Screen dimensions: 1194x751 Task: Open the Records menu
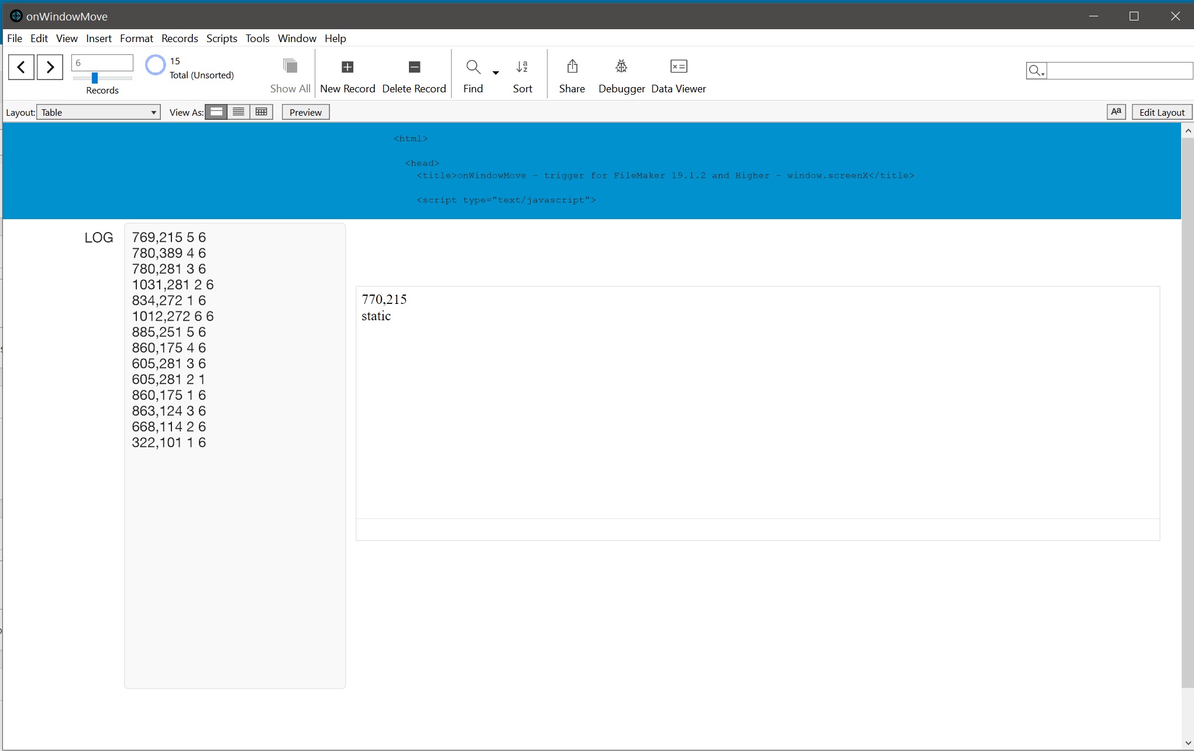[x=180, y=38]
